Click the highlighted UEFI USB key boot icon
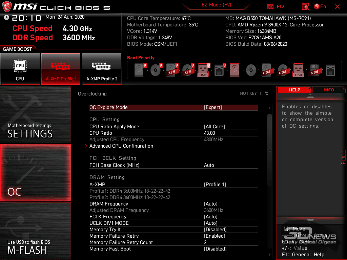Image resolution: width=347 pixels, height=260 pixels. (x=203, y=70)
